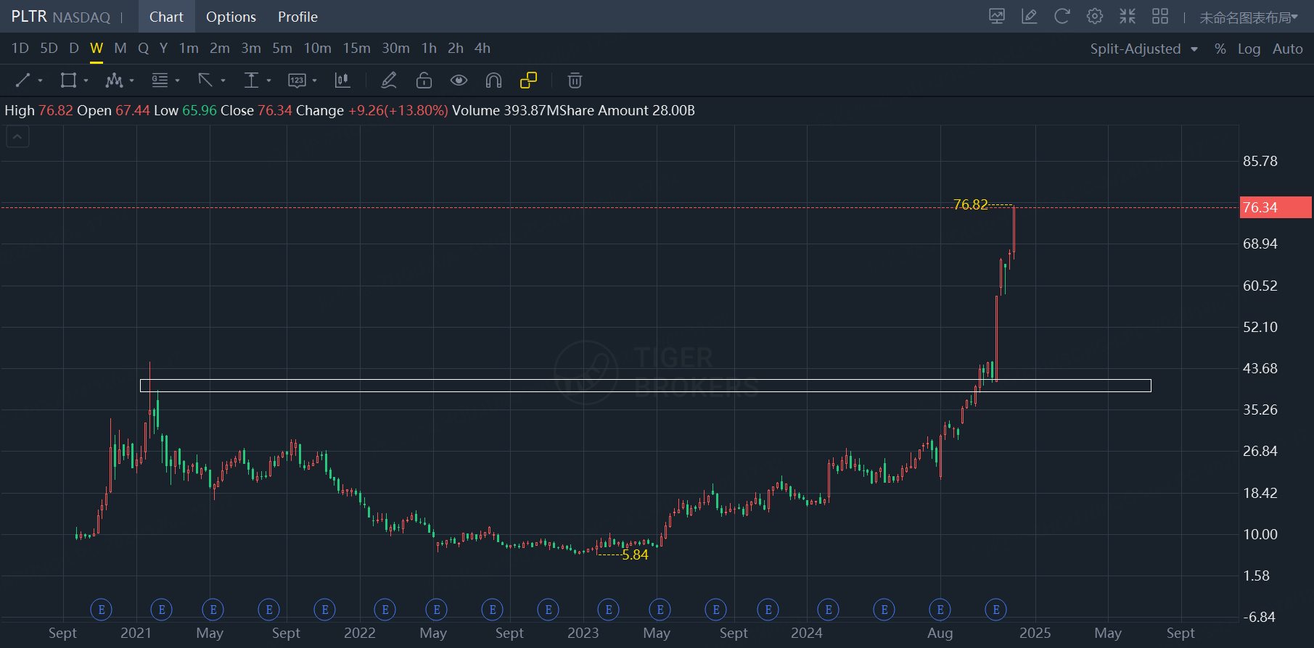Click the edit chart pencil icon in header
Screen dimensions: 1314x648
(1029, 16)
